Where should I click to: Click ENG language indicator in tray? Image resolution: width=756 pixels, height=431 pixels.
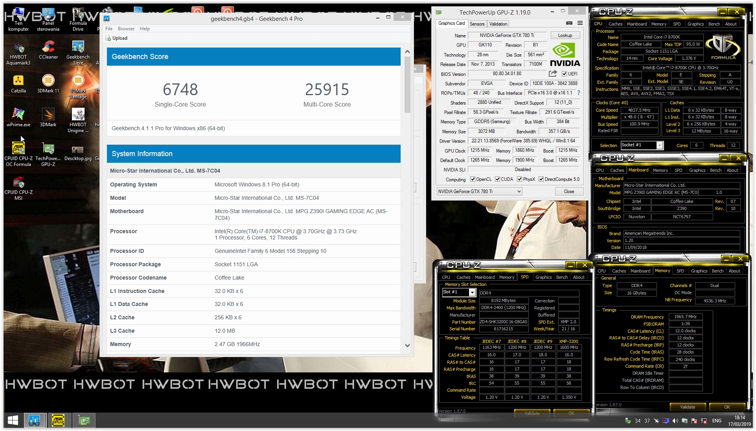coord(717,421)
